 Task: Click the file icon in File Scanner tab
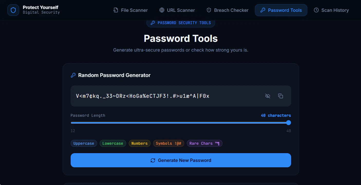tap(116, 10)
